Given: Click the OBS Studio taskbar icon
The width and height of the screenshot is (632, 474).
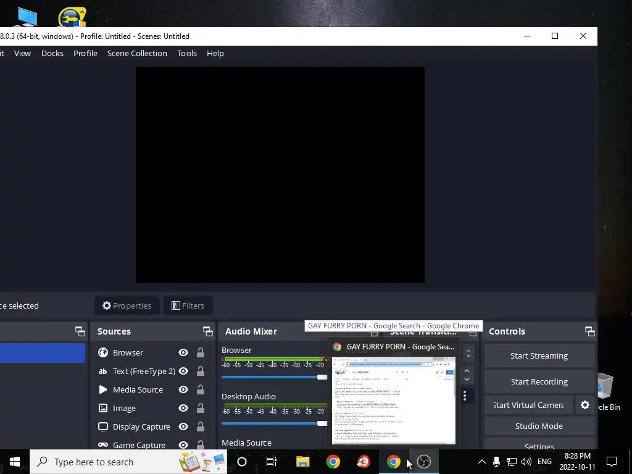Looking at the screenshot, I should [423, 462].
